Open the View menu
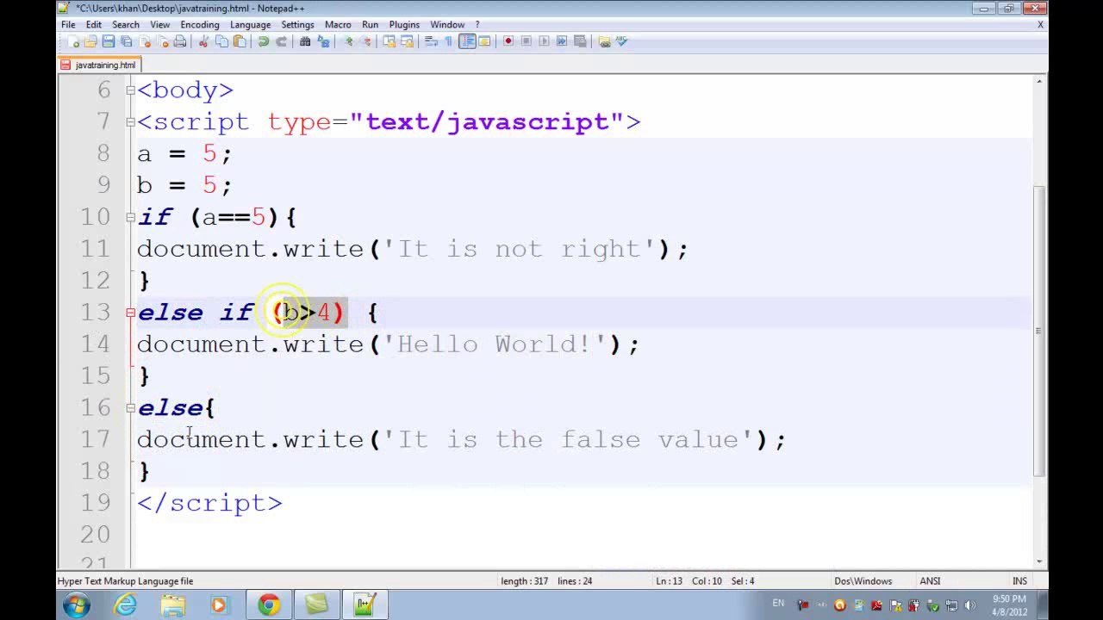Image resolution: width=1103 pixels, height=620 pixels. [160, 25]
